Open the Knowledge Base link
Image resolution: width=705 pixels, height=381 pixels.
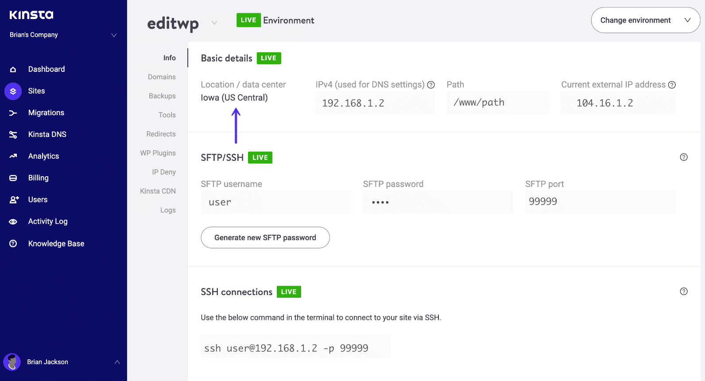tap(56, 244)
